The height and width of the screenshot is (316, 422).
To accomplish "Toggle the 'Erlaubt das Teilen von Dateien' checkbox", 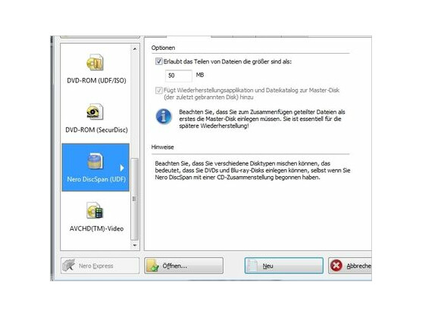I will 158,61.
